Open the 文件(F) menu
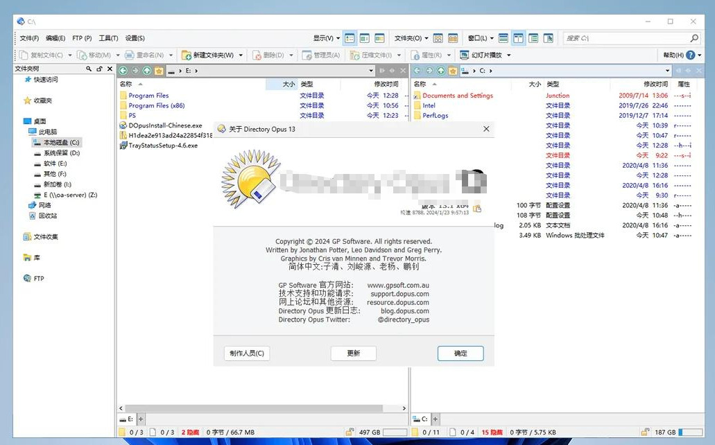 pyautogui.click(x=29, y=38)
